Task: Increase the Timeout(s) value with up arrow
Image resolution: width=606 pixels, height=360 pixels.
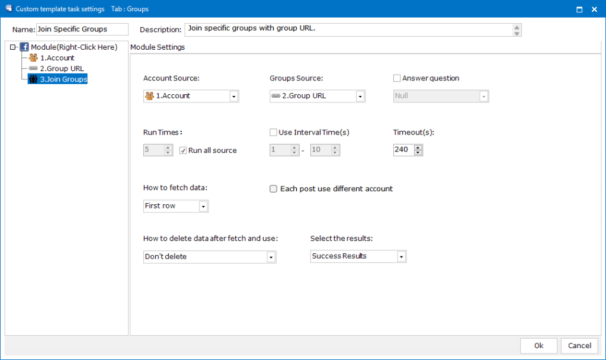Action: click(418, 147)
